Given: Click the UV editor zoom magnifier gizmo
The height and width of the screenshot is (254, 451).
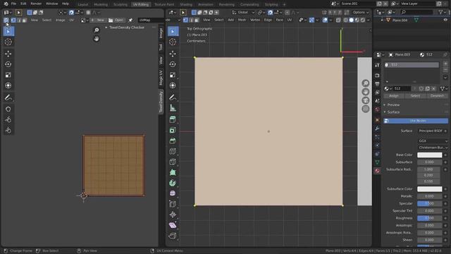Looking at the screenshot, I should [97, 30].
